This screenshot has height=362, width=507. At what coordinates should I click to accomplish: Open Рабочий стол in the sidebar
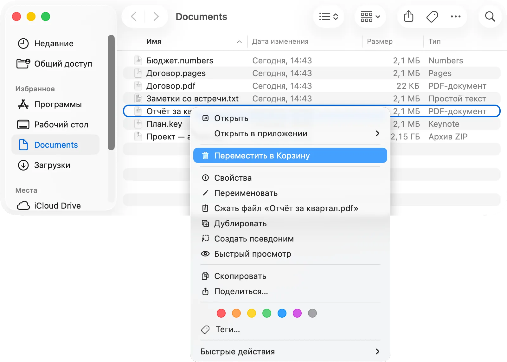click(56, 125)
